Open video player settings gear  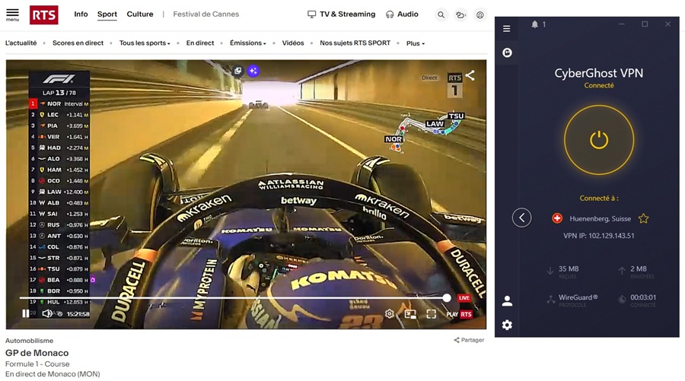389,314
